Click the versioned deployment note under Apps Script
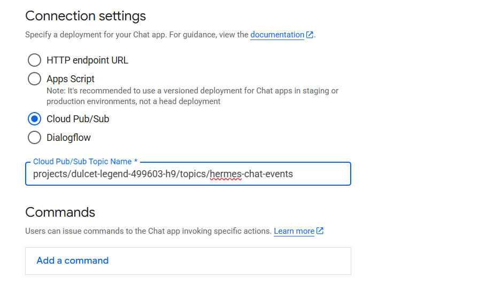502x285 pixels. click(192, 96)
